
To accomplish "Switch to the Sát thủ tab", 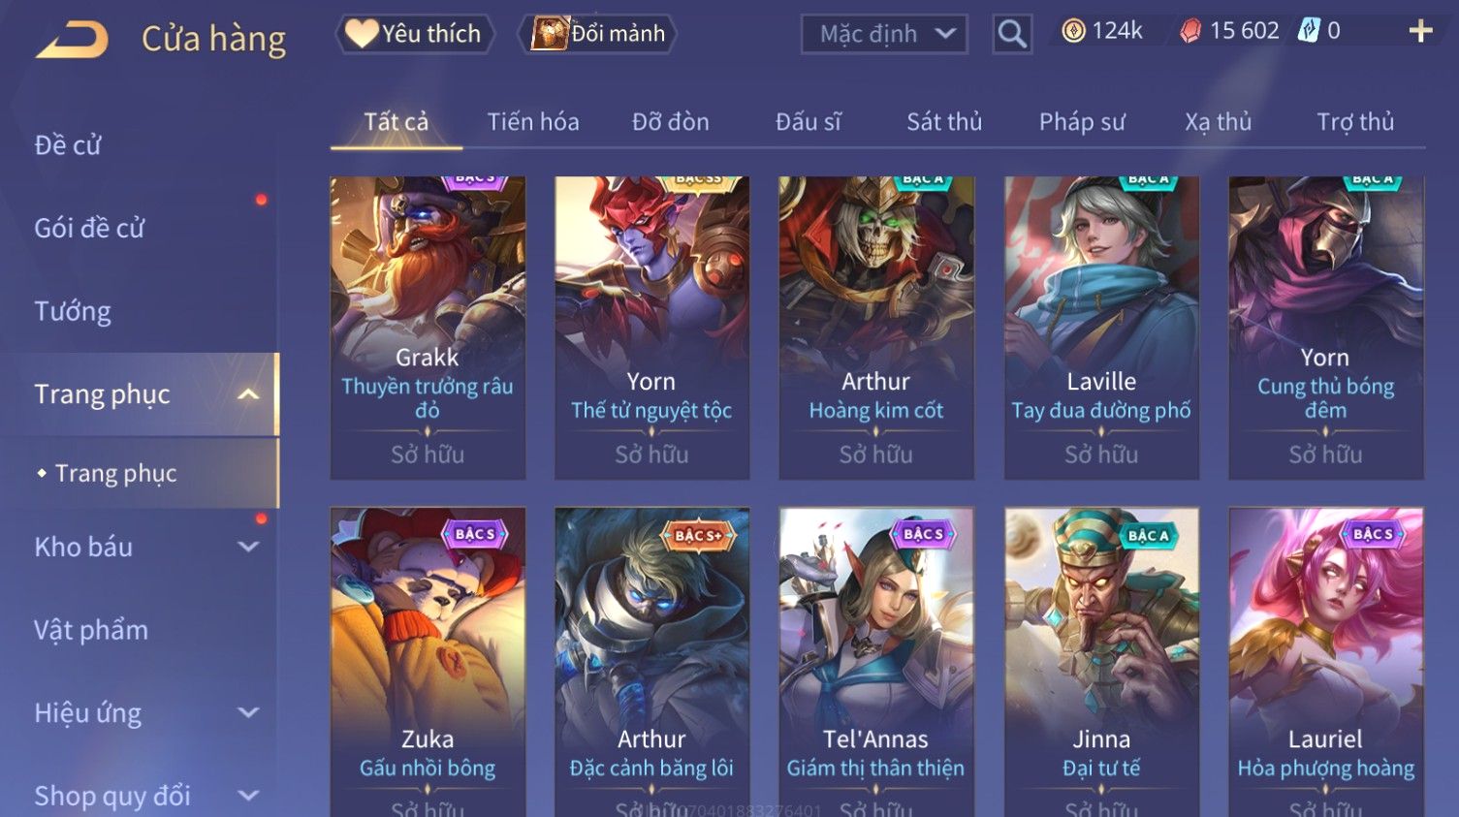I will point(944,122).
